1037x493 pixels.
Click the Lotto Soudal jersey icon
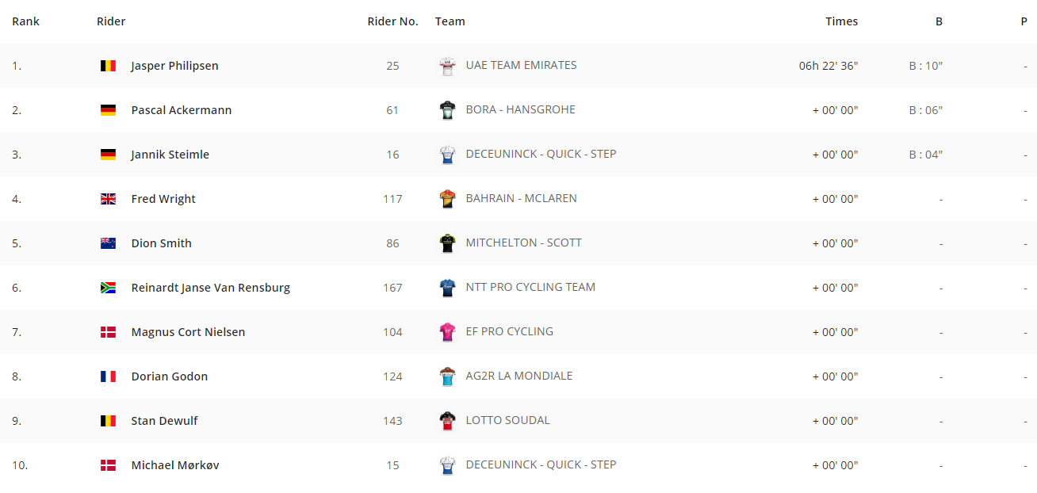447,421
